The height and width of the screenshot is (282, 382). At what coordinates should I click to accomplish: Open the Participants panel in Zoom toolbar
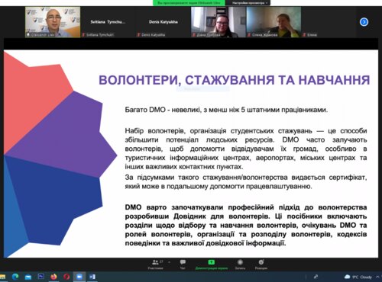click(x=155, y=264)
